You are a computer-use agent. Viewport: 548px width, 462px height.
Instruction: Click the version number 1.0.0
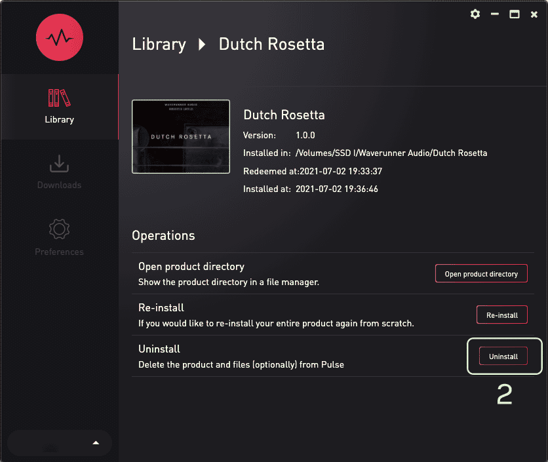pos(305,135)
